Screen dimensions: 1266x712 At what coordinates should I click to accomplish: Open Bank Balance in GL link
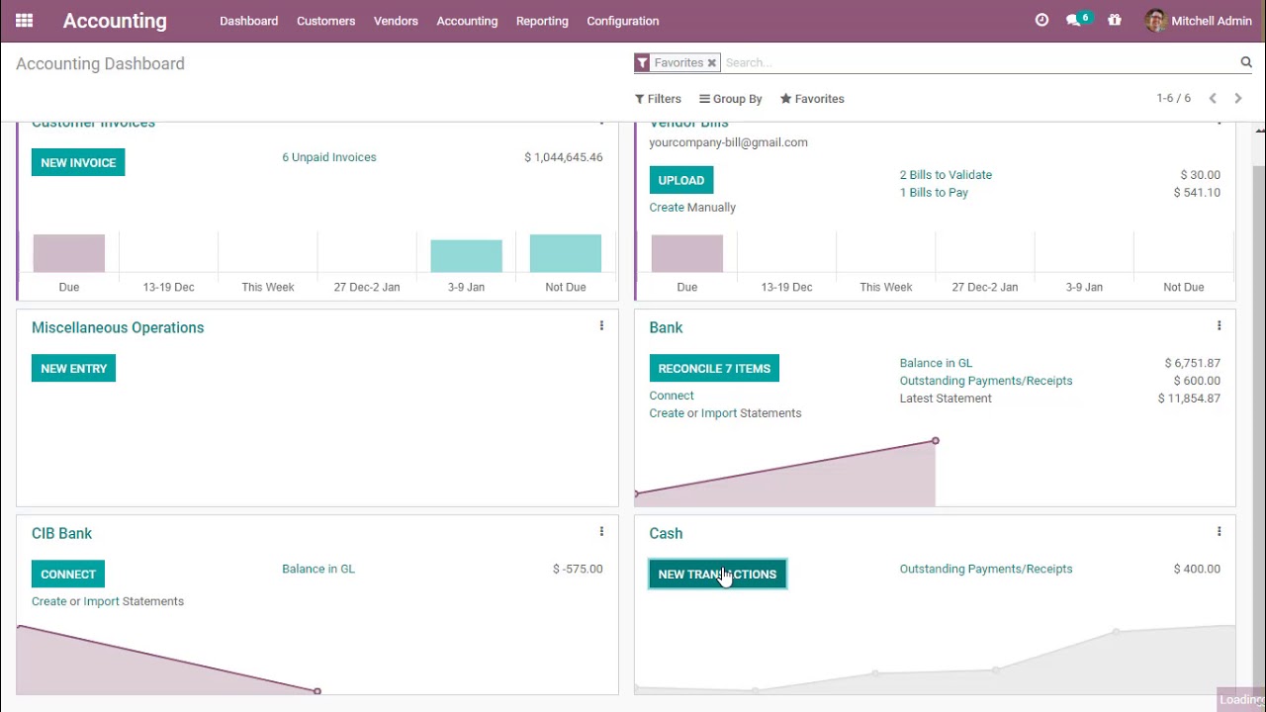point(936,363)
